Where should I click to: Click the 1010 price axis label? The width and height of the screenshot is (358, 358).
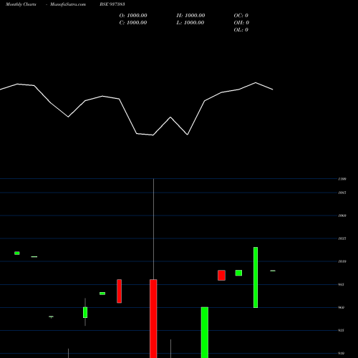tap(342, 261)
